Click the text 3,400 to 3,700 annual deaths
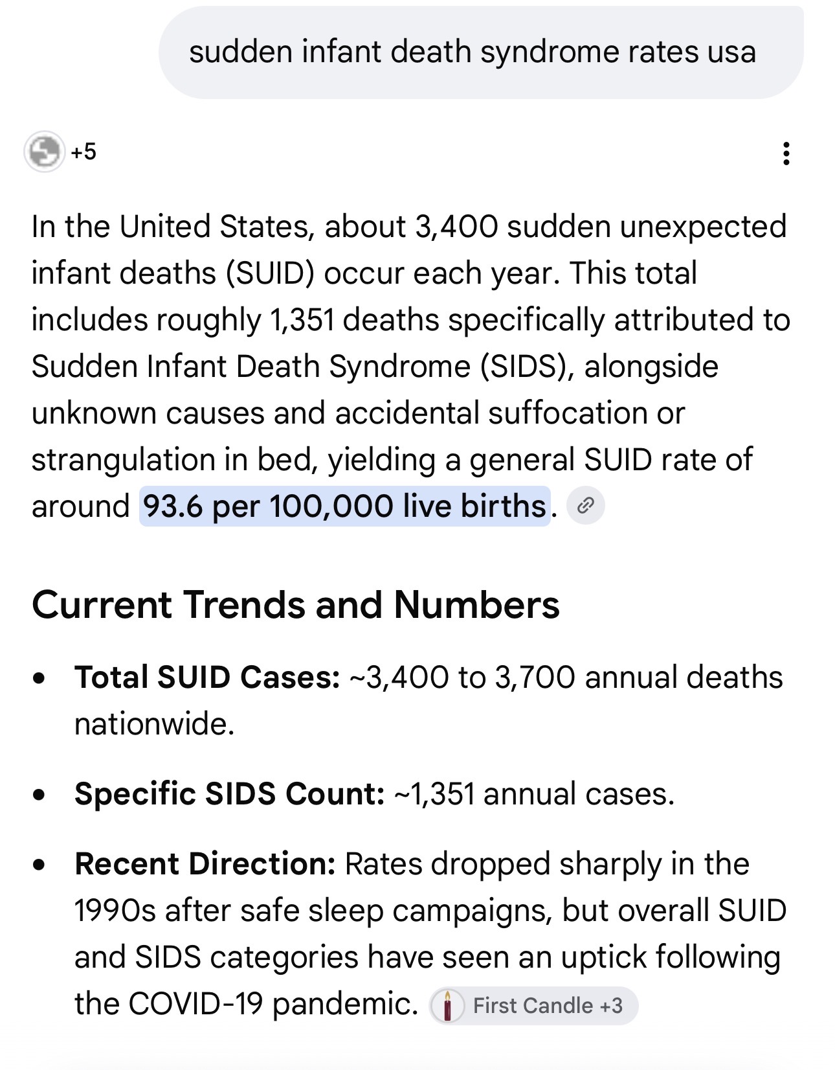 pyautogui.click(x=574, y=677)
